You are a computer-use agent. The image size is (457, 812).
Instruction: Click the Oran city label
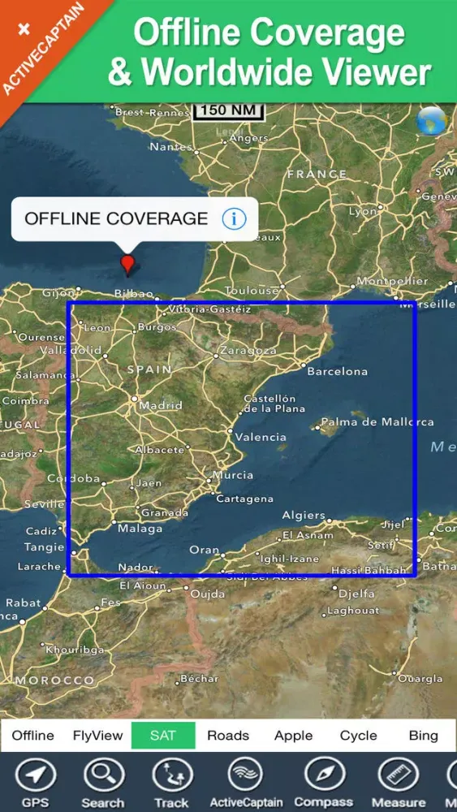[x=204, y=550]
